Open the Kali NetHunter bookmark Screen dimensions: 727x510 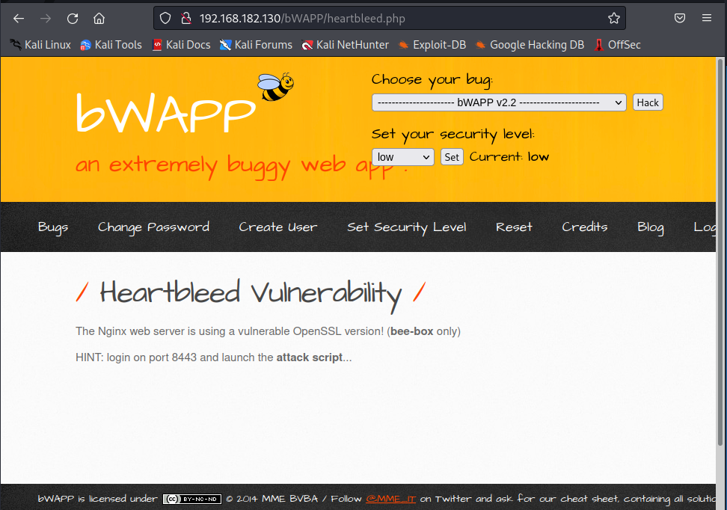[x=346, y=45]
